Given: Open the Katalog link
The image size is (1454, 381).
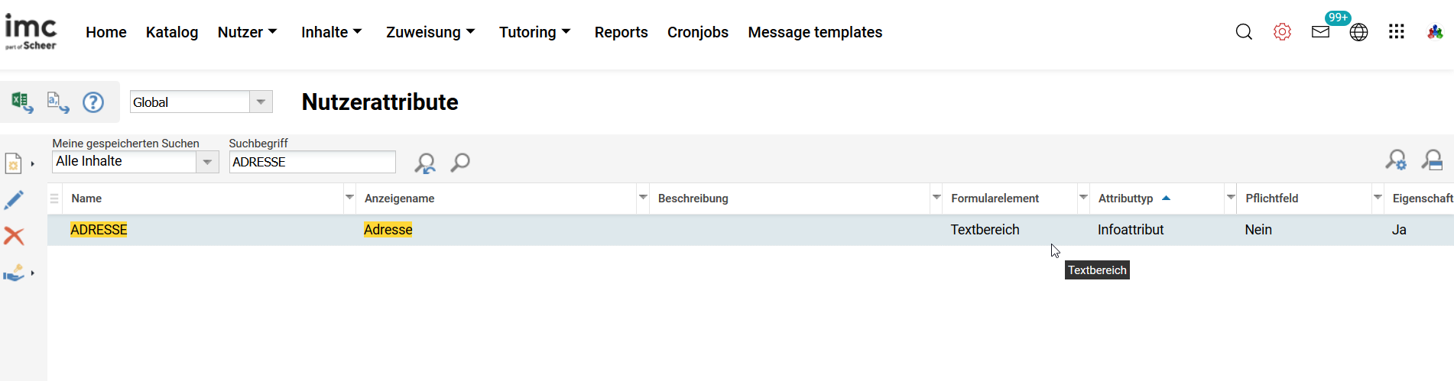Looking at the screenshot, I should [x=172, y=32].
